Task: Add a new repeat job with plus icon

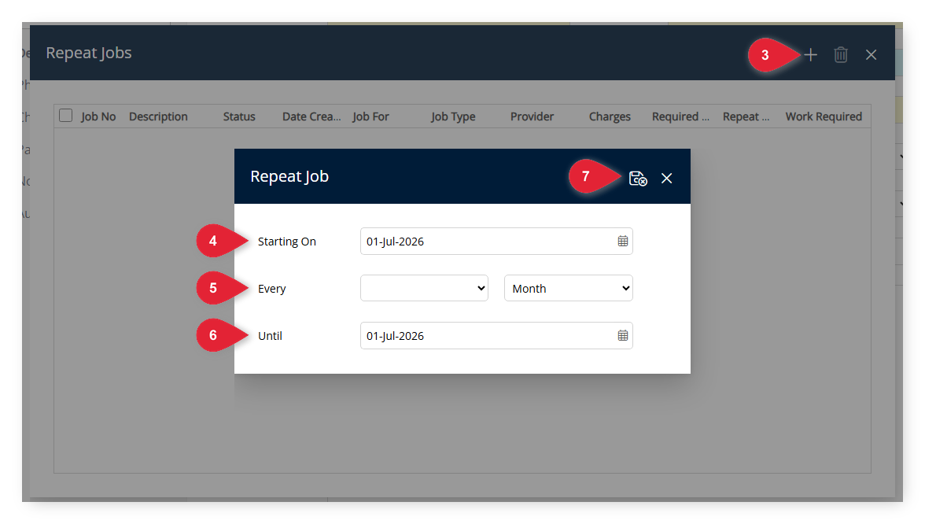Action: (810, 55)
